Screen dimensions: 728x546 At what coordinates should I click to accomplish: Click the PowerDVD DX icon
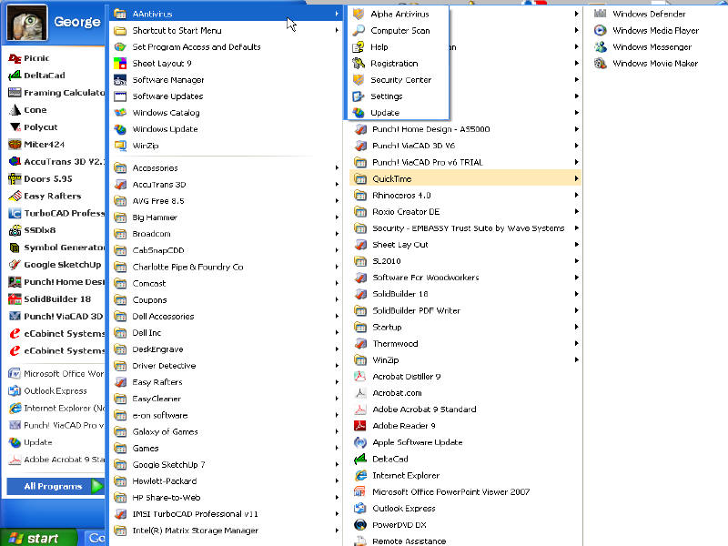point(359,524)
